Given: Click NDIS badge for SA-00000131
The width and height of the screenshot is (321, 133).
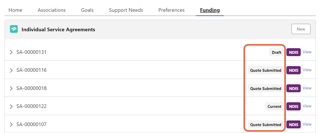Looking at the screenshot, I should pyautogui.click(x=293, y=52).
